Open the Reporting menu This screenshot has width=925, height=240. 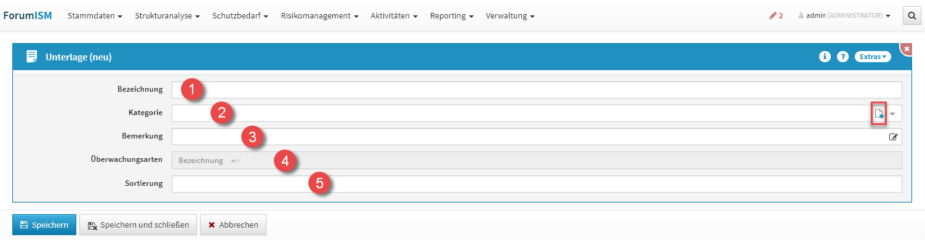point(452,16)
